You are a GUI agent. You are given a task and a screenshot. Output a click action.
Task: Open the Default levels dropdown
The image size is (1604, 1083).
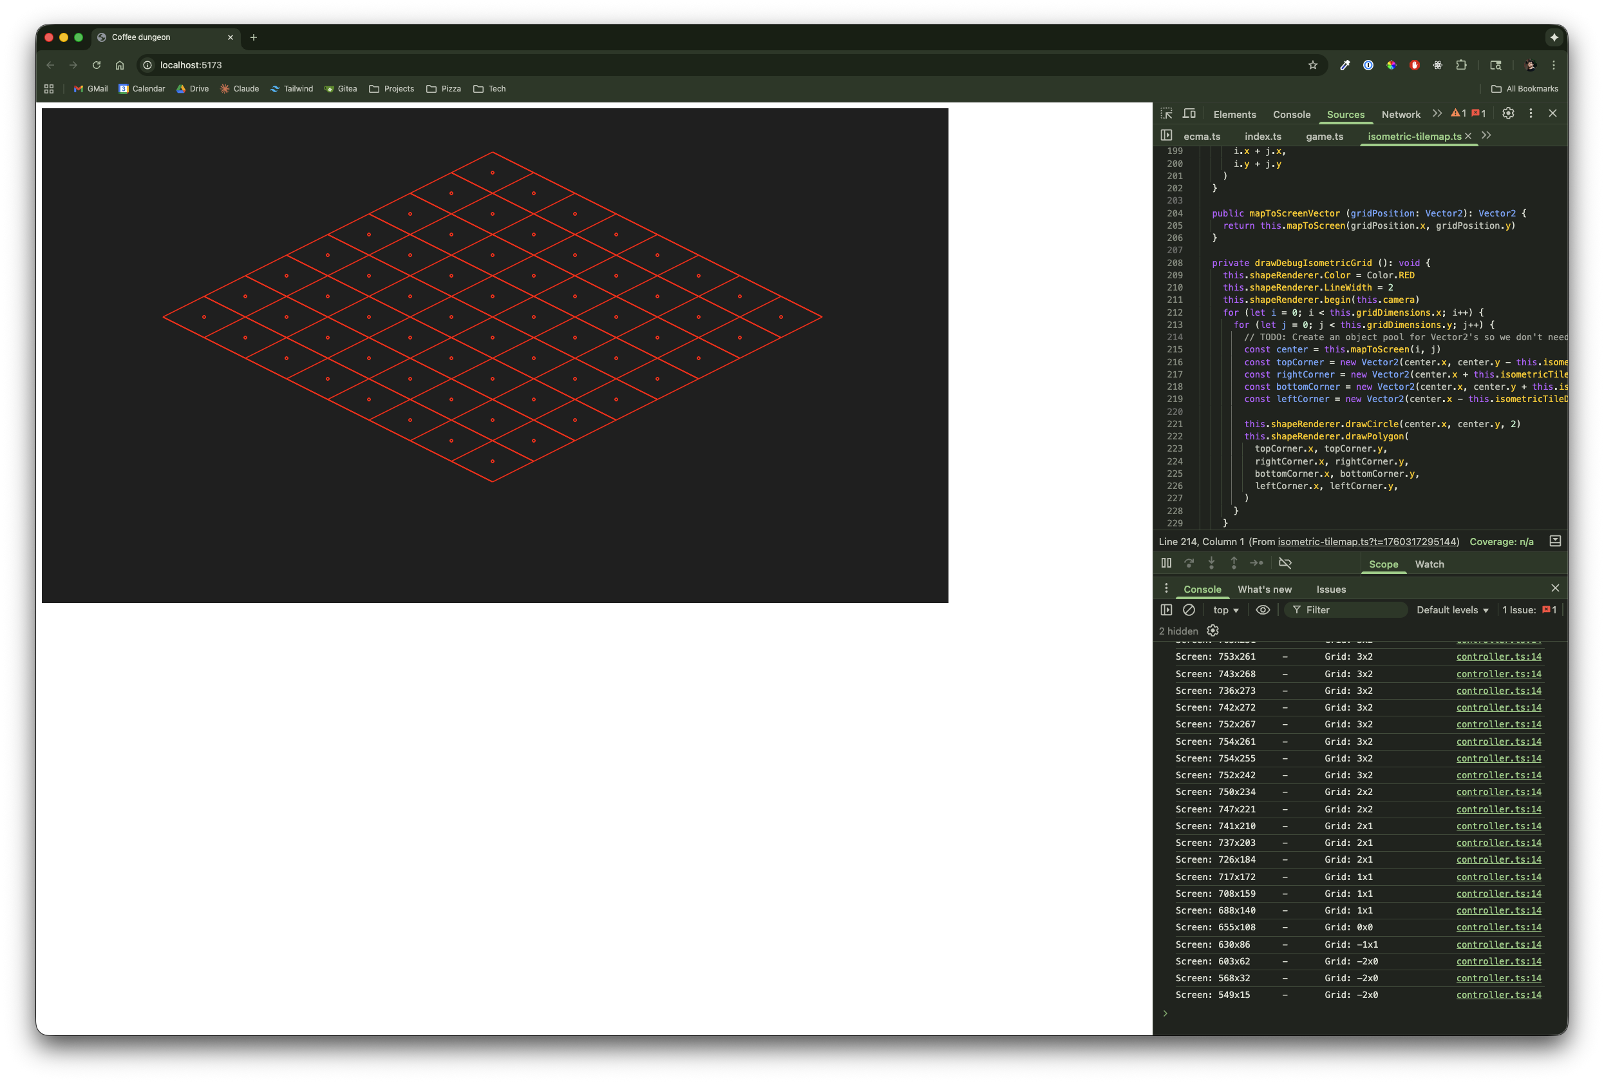coord(1452,610)
